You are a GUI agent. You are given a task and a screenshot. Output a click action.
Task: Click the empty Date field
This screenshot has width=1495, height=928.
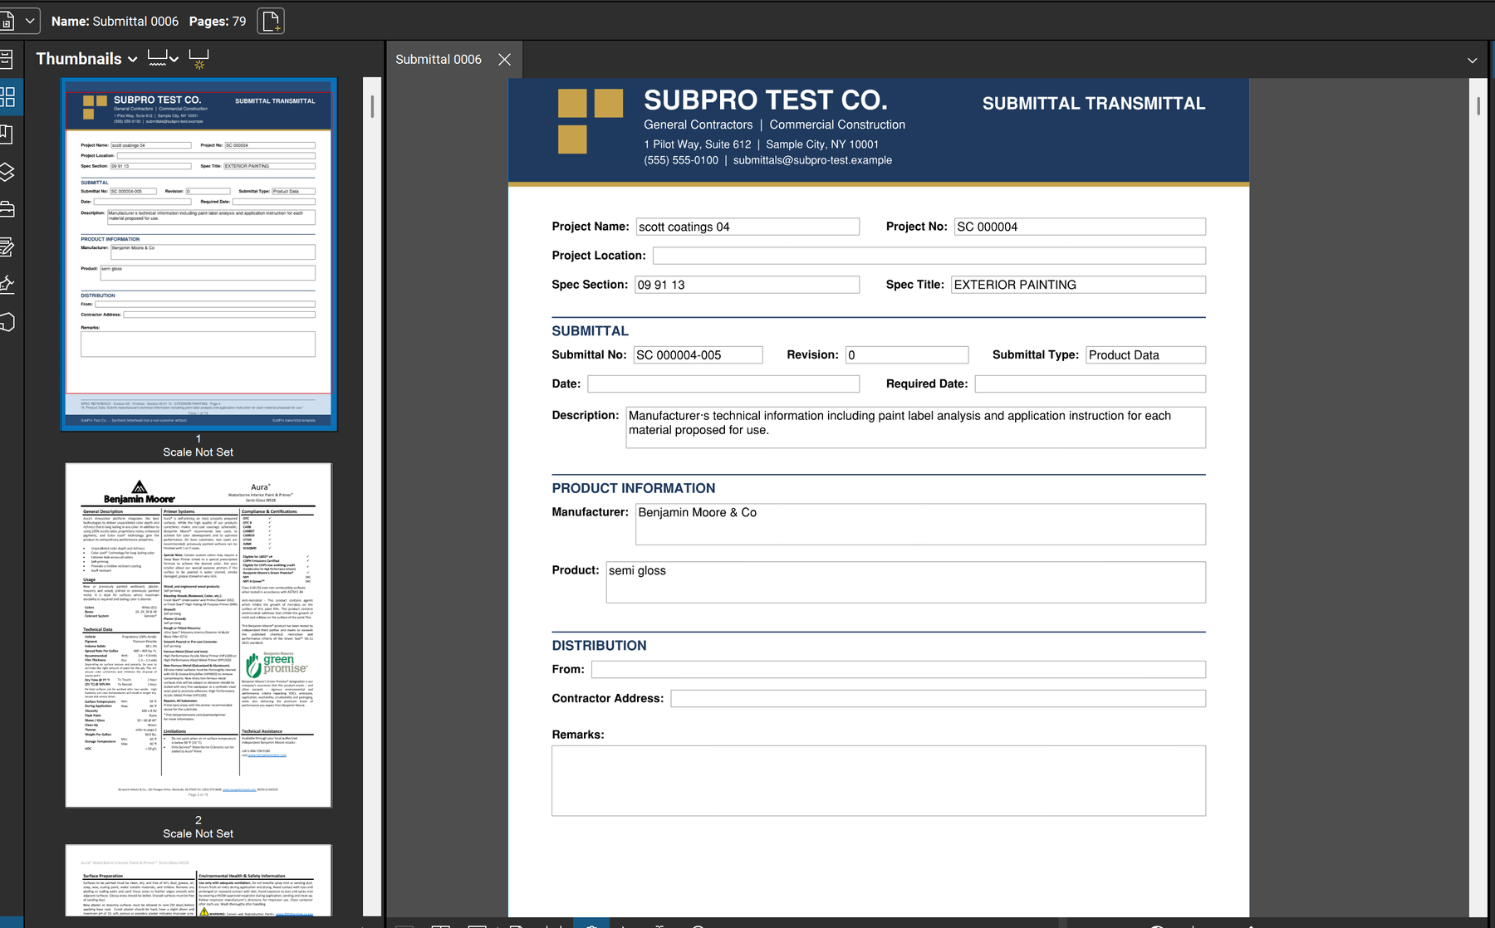point(723,383)
